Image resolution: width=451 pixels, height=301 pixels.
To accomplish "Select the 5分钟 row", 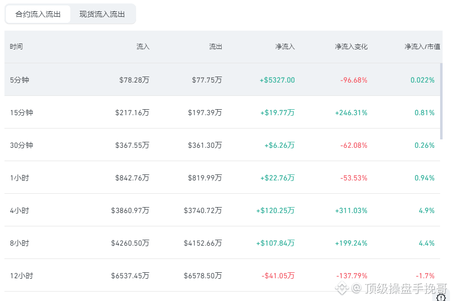I will (222, 80).
